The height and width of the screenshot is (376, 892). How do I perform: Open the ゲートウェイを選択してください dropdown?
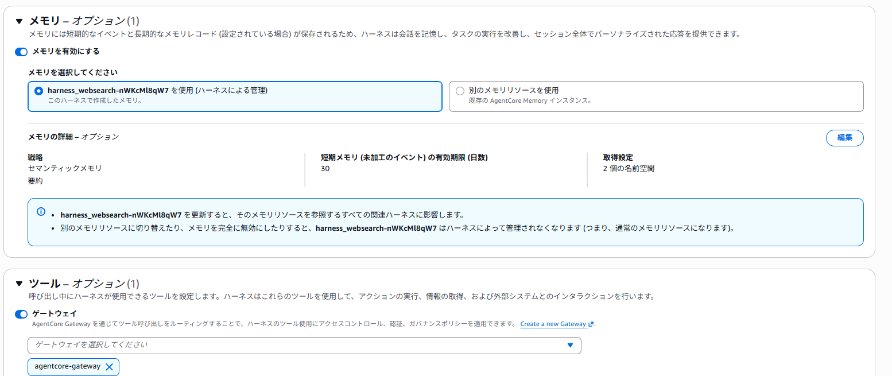point(304,345)
